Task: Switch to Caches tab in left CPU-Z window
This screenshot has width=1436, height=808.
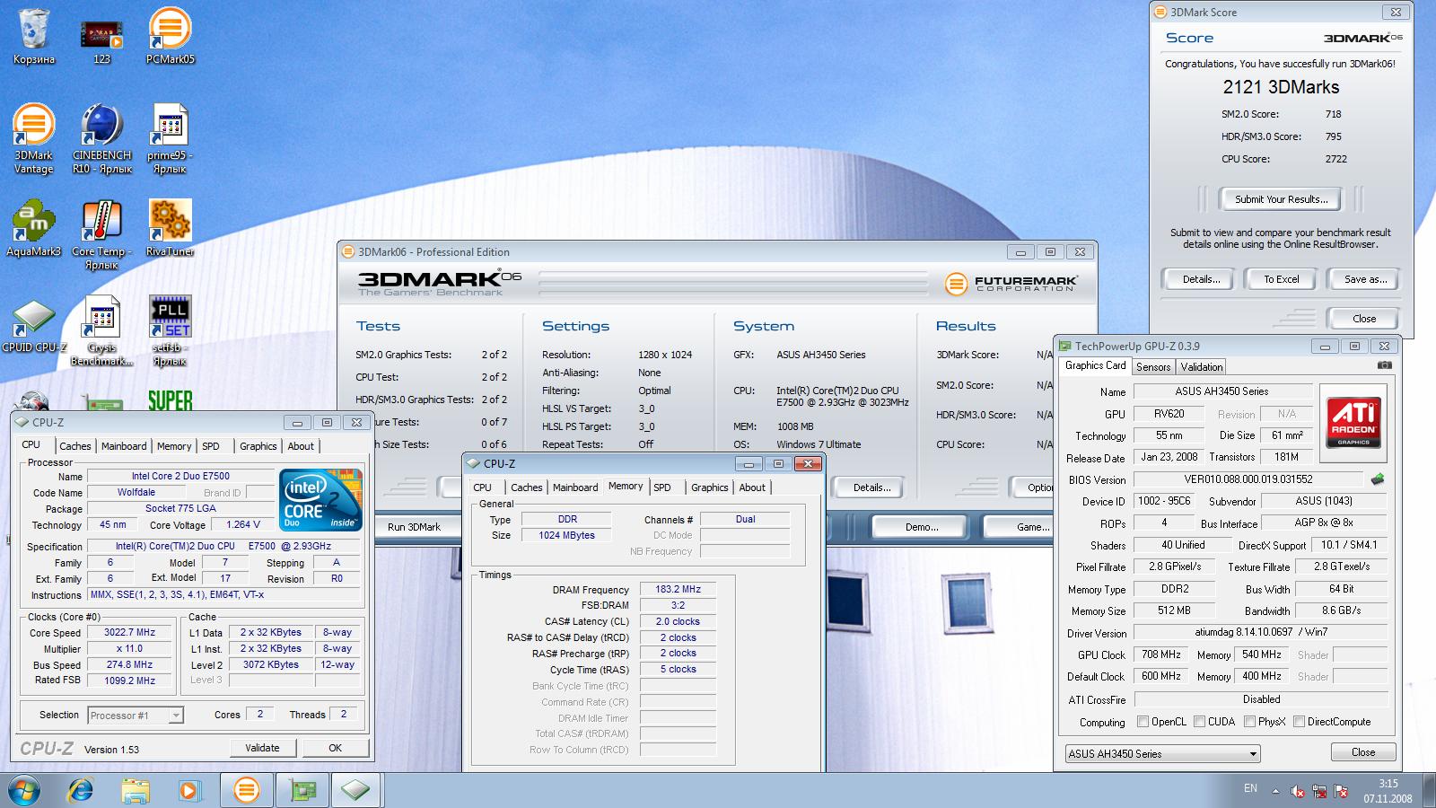Action: pyautogui.click(x=75, y=446)
